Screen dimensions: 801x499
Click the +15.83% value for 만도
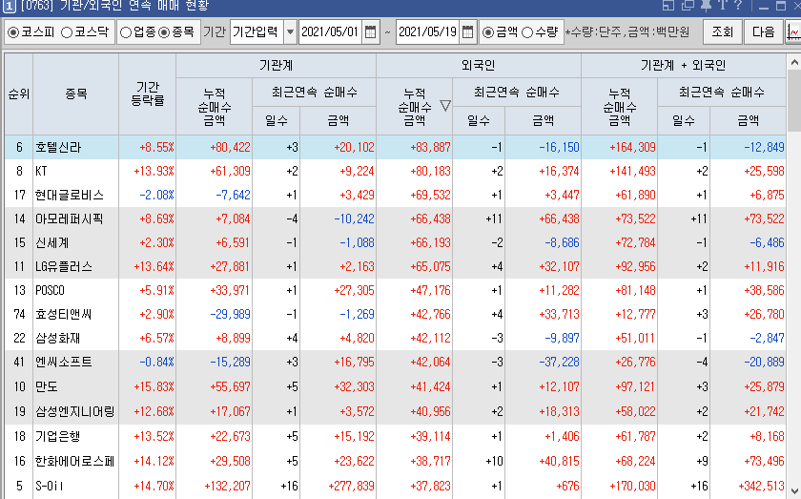(154, 386)
